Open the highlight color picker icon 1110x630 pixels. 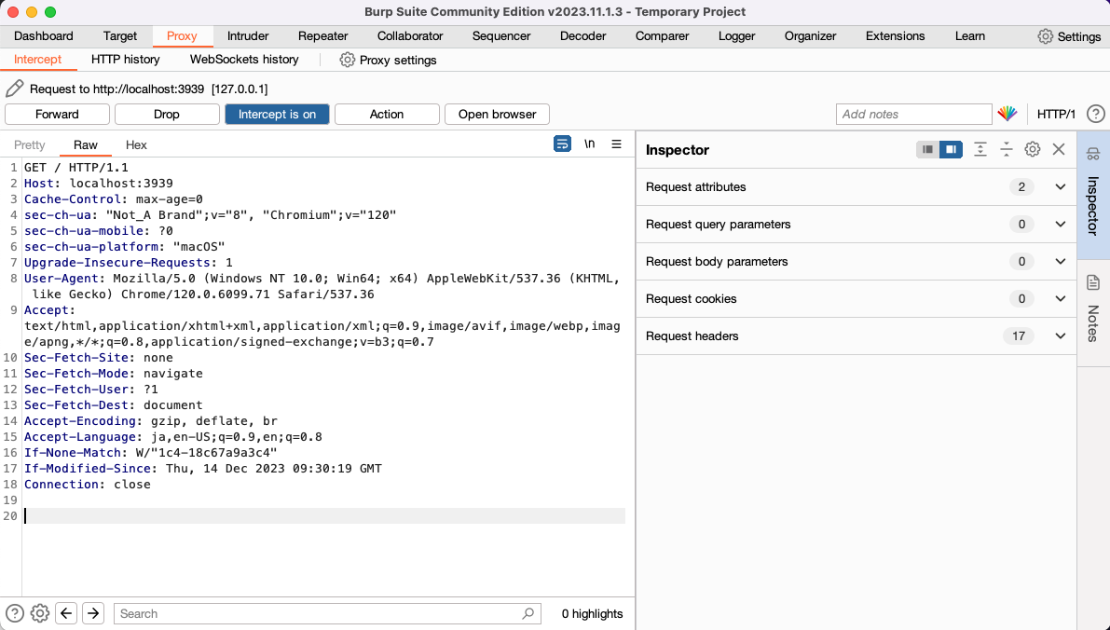tap(1007, 114)
